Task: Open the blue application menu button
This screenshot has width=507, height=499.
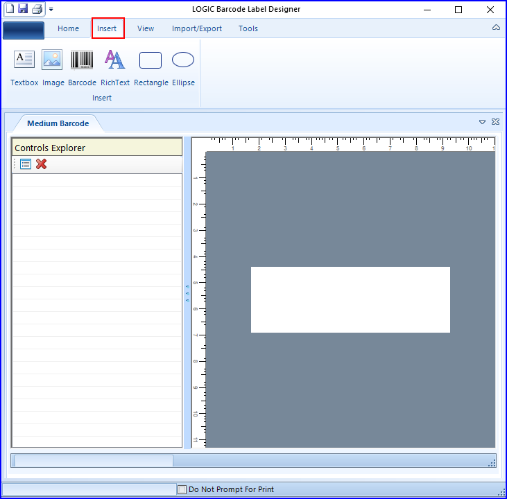Action: pos(24,30)
